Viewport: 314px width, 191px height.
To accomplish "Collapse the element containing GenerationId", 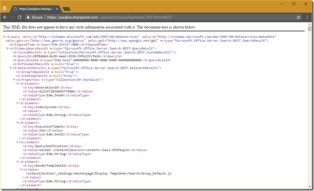I will point(18,84).
